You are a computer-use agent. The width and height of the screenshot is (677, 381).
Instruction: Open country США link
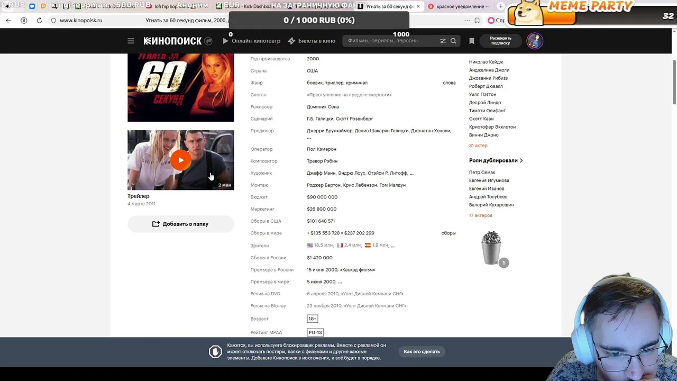click(312, 71)
